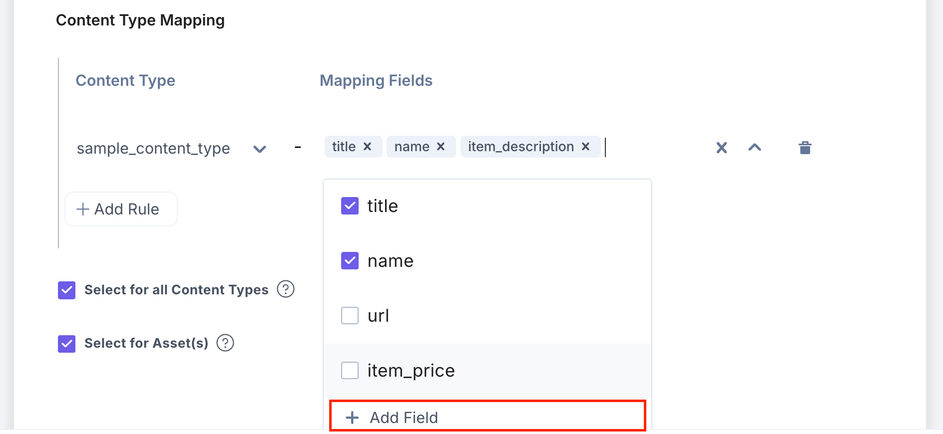Toggle Select for all Content Types
943x434 pixels.
point(66,290)
